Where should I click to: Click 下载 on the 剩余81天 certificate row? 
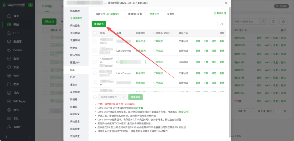[x=206, y=73]
